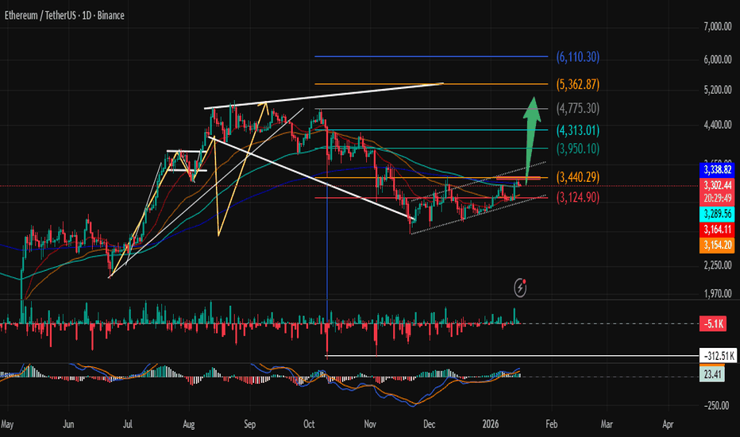Screen dimensions: 740x437
Task: Click the 2026 label on time axis
Action: pyautogui.click(x=493, y=425)
